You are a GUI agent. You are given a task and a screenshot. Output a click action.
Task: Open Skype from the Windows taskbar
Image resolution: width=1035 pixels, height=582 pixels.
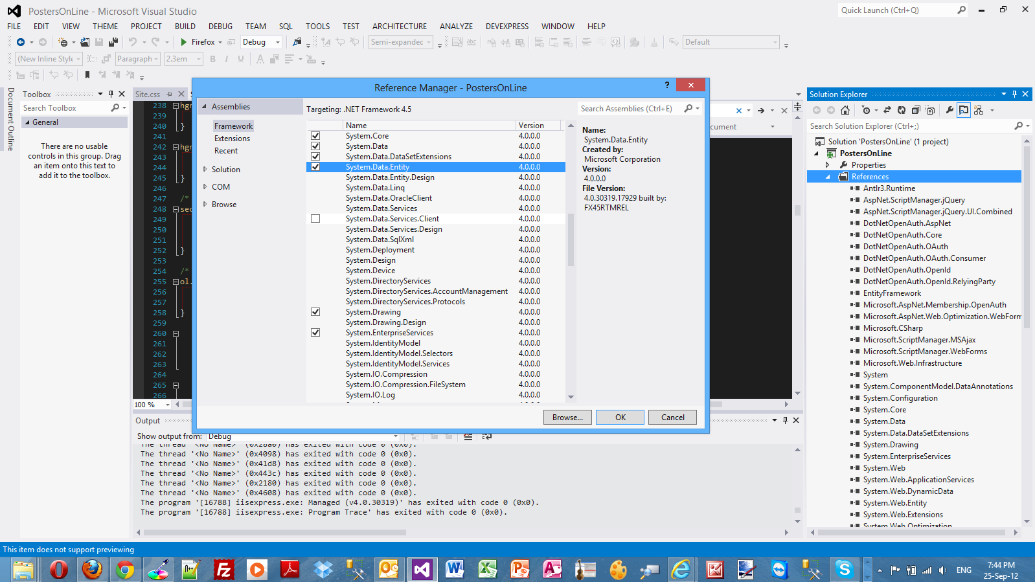pyautogui.click(x=844, y=569)
